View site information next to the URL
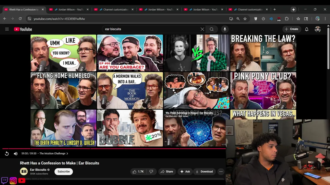 tap(29, 19)
